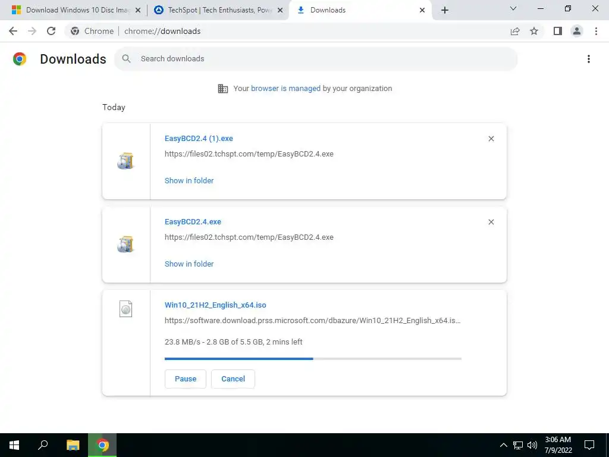This screenshot has height=457, width=609.
Task: Open the Windows notification center
Action: [x=589, y=445]
